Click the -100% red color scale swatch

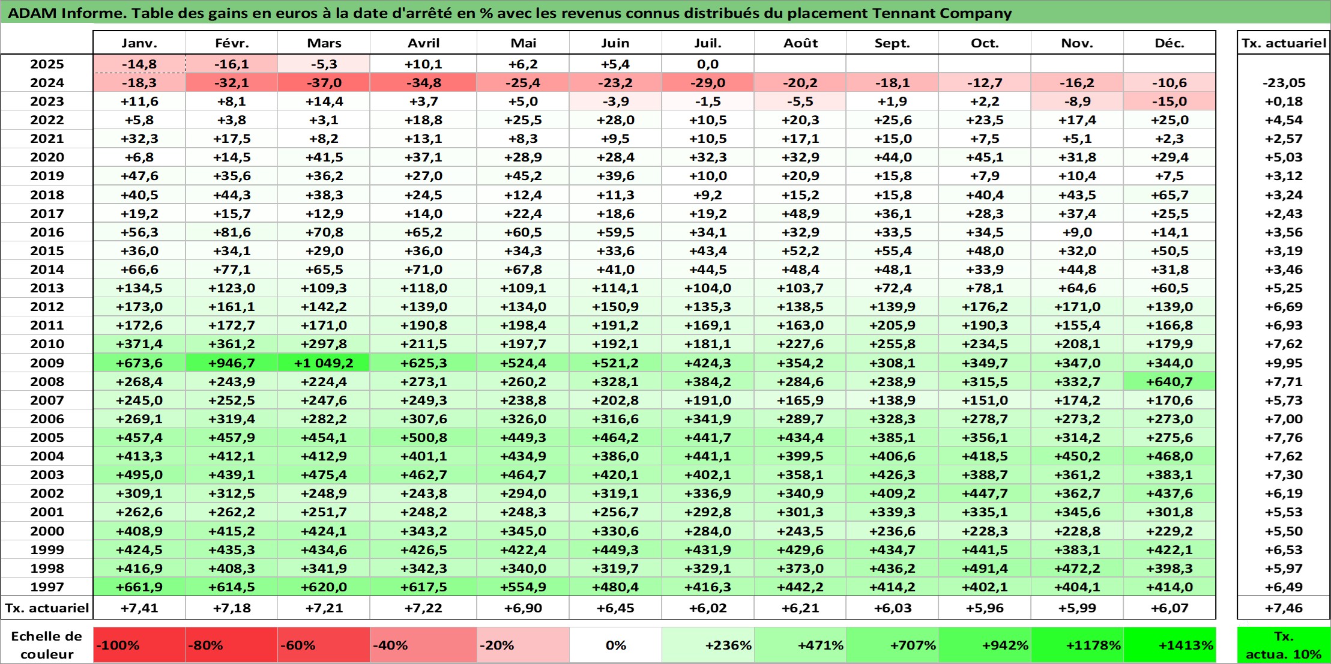[139, 645]
